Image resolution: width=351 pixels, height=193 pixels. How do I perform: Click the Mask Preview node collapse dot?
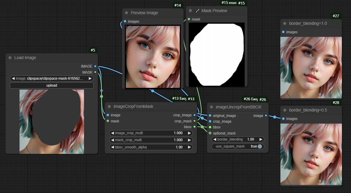(190, 11)
